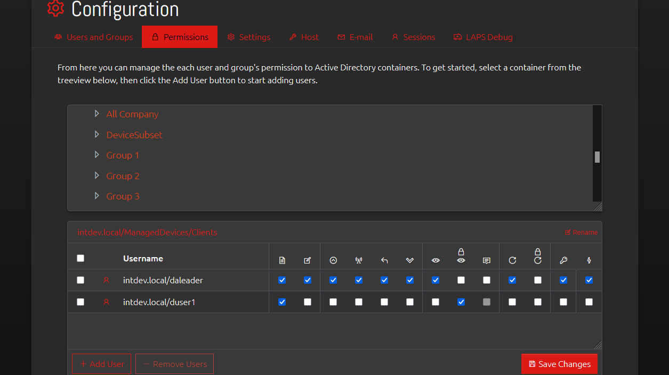
Task: Click the locked eye column header icon
Action: tap(461, 256)
